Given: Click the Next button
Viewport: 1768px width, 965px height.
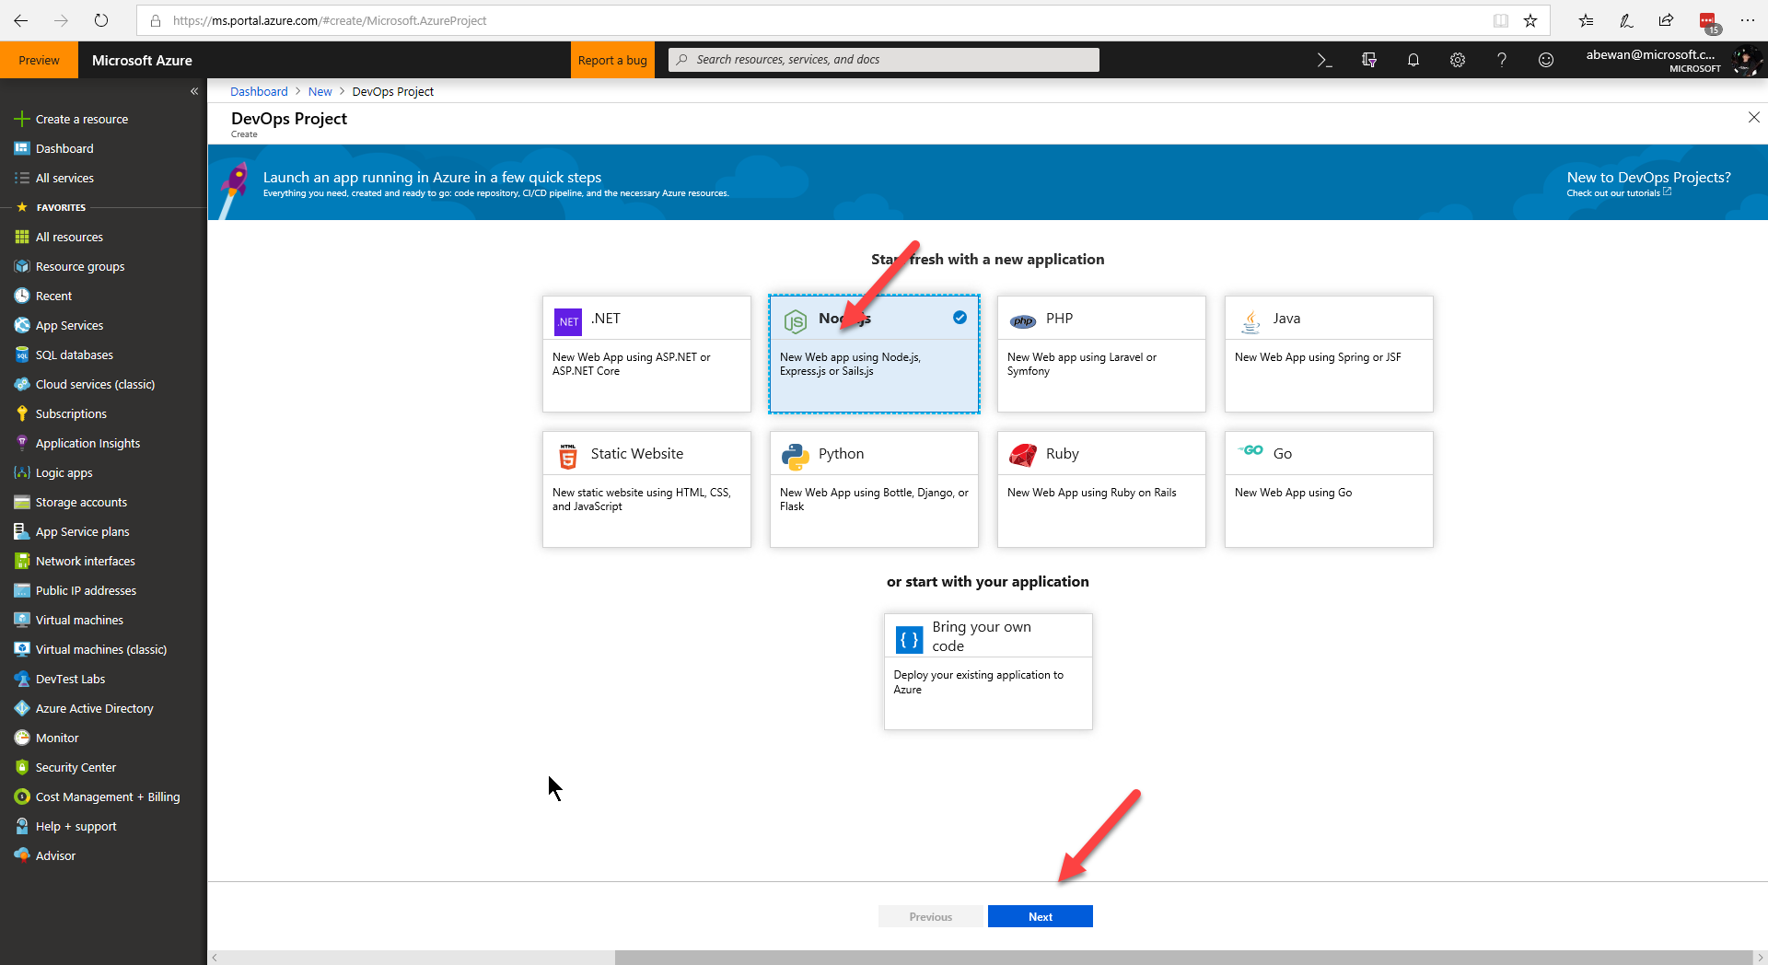Looking at the screenshot, I should point(1041,916).
